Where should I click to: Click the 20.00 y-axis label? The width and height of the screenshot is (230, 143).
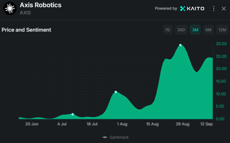[221, 69]
